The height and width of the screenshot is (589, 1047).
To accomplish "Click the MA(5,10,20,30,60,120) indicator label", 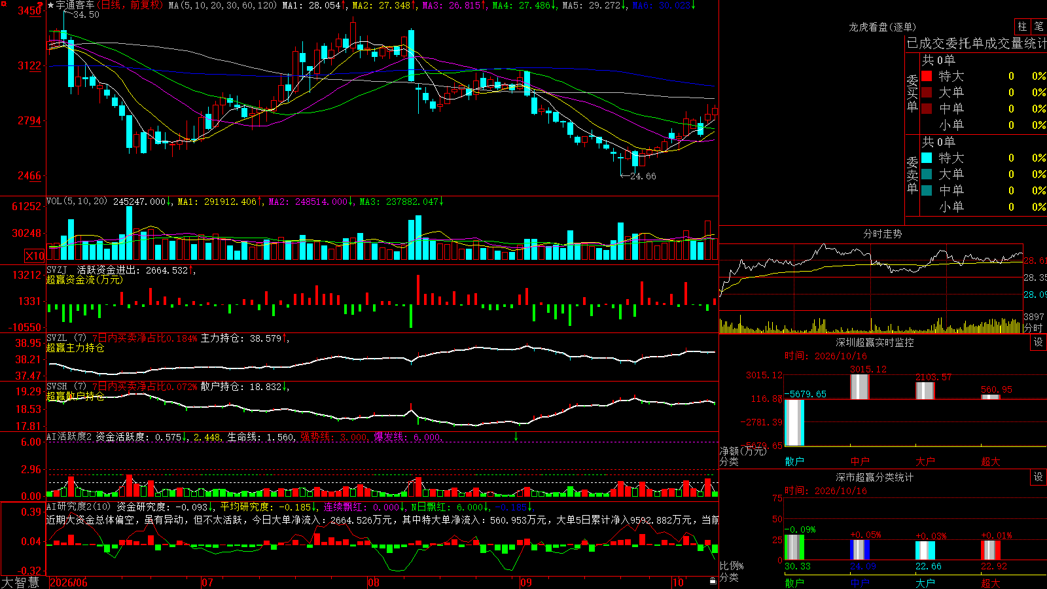I will 222,5.
